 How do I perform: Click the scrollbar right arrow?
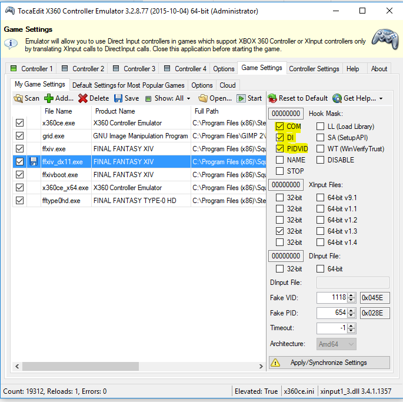261,366
